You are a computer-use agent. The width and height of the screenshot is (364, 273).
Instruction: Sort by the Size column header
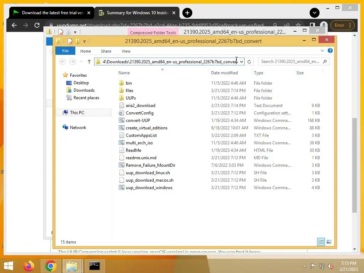tap(309, 73)
